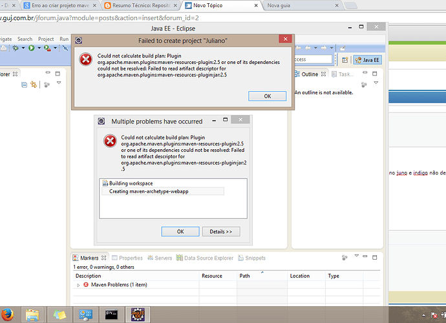This screenshot has height=323, width=446.
Task: Switch to the Snippets tab
Action: pos(251,258)
